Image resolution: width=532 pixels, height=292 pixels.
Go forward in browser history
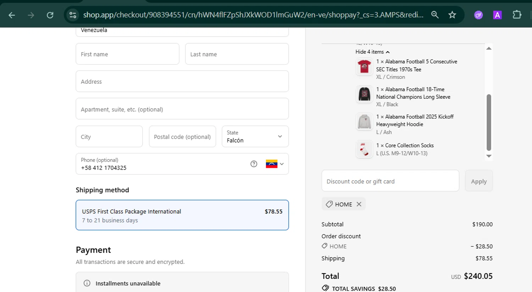pos(31,15)
